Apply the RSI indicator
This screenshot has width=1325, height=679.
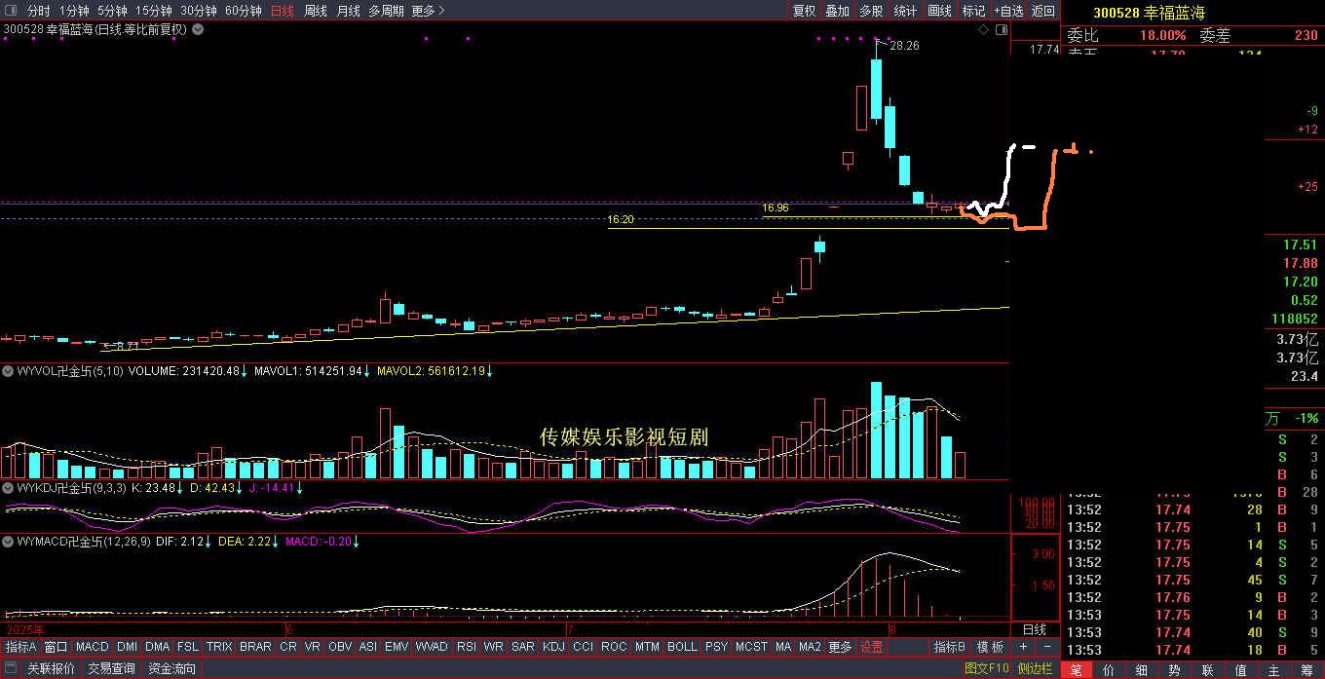467,647
